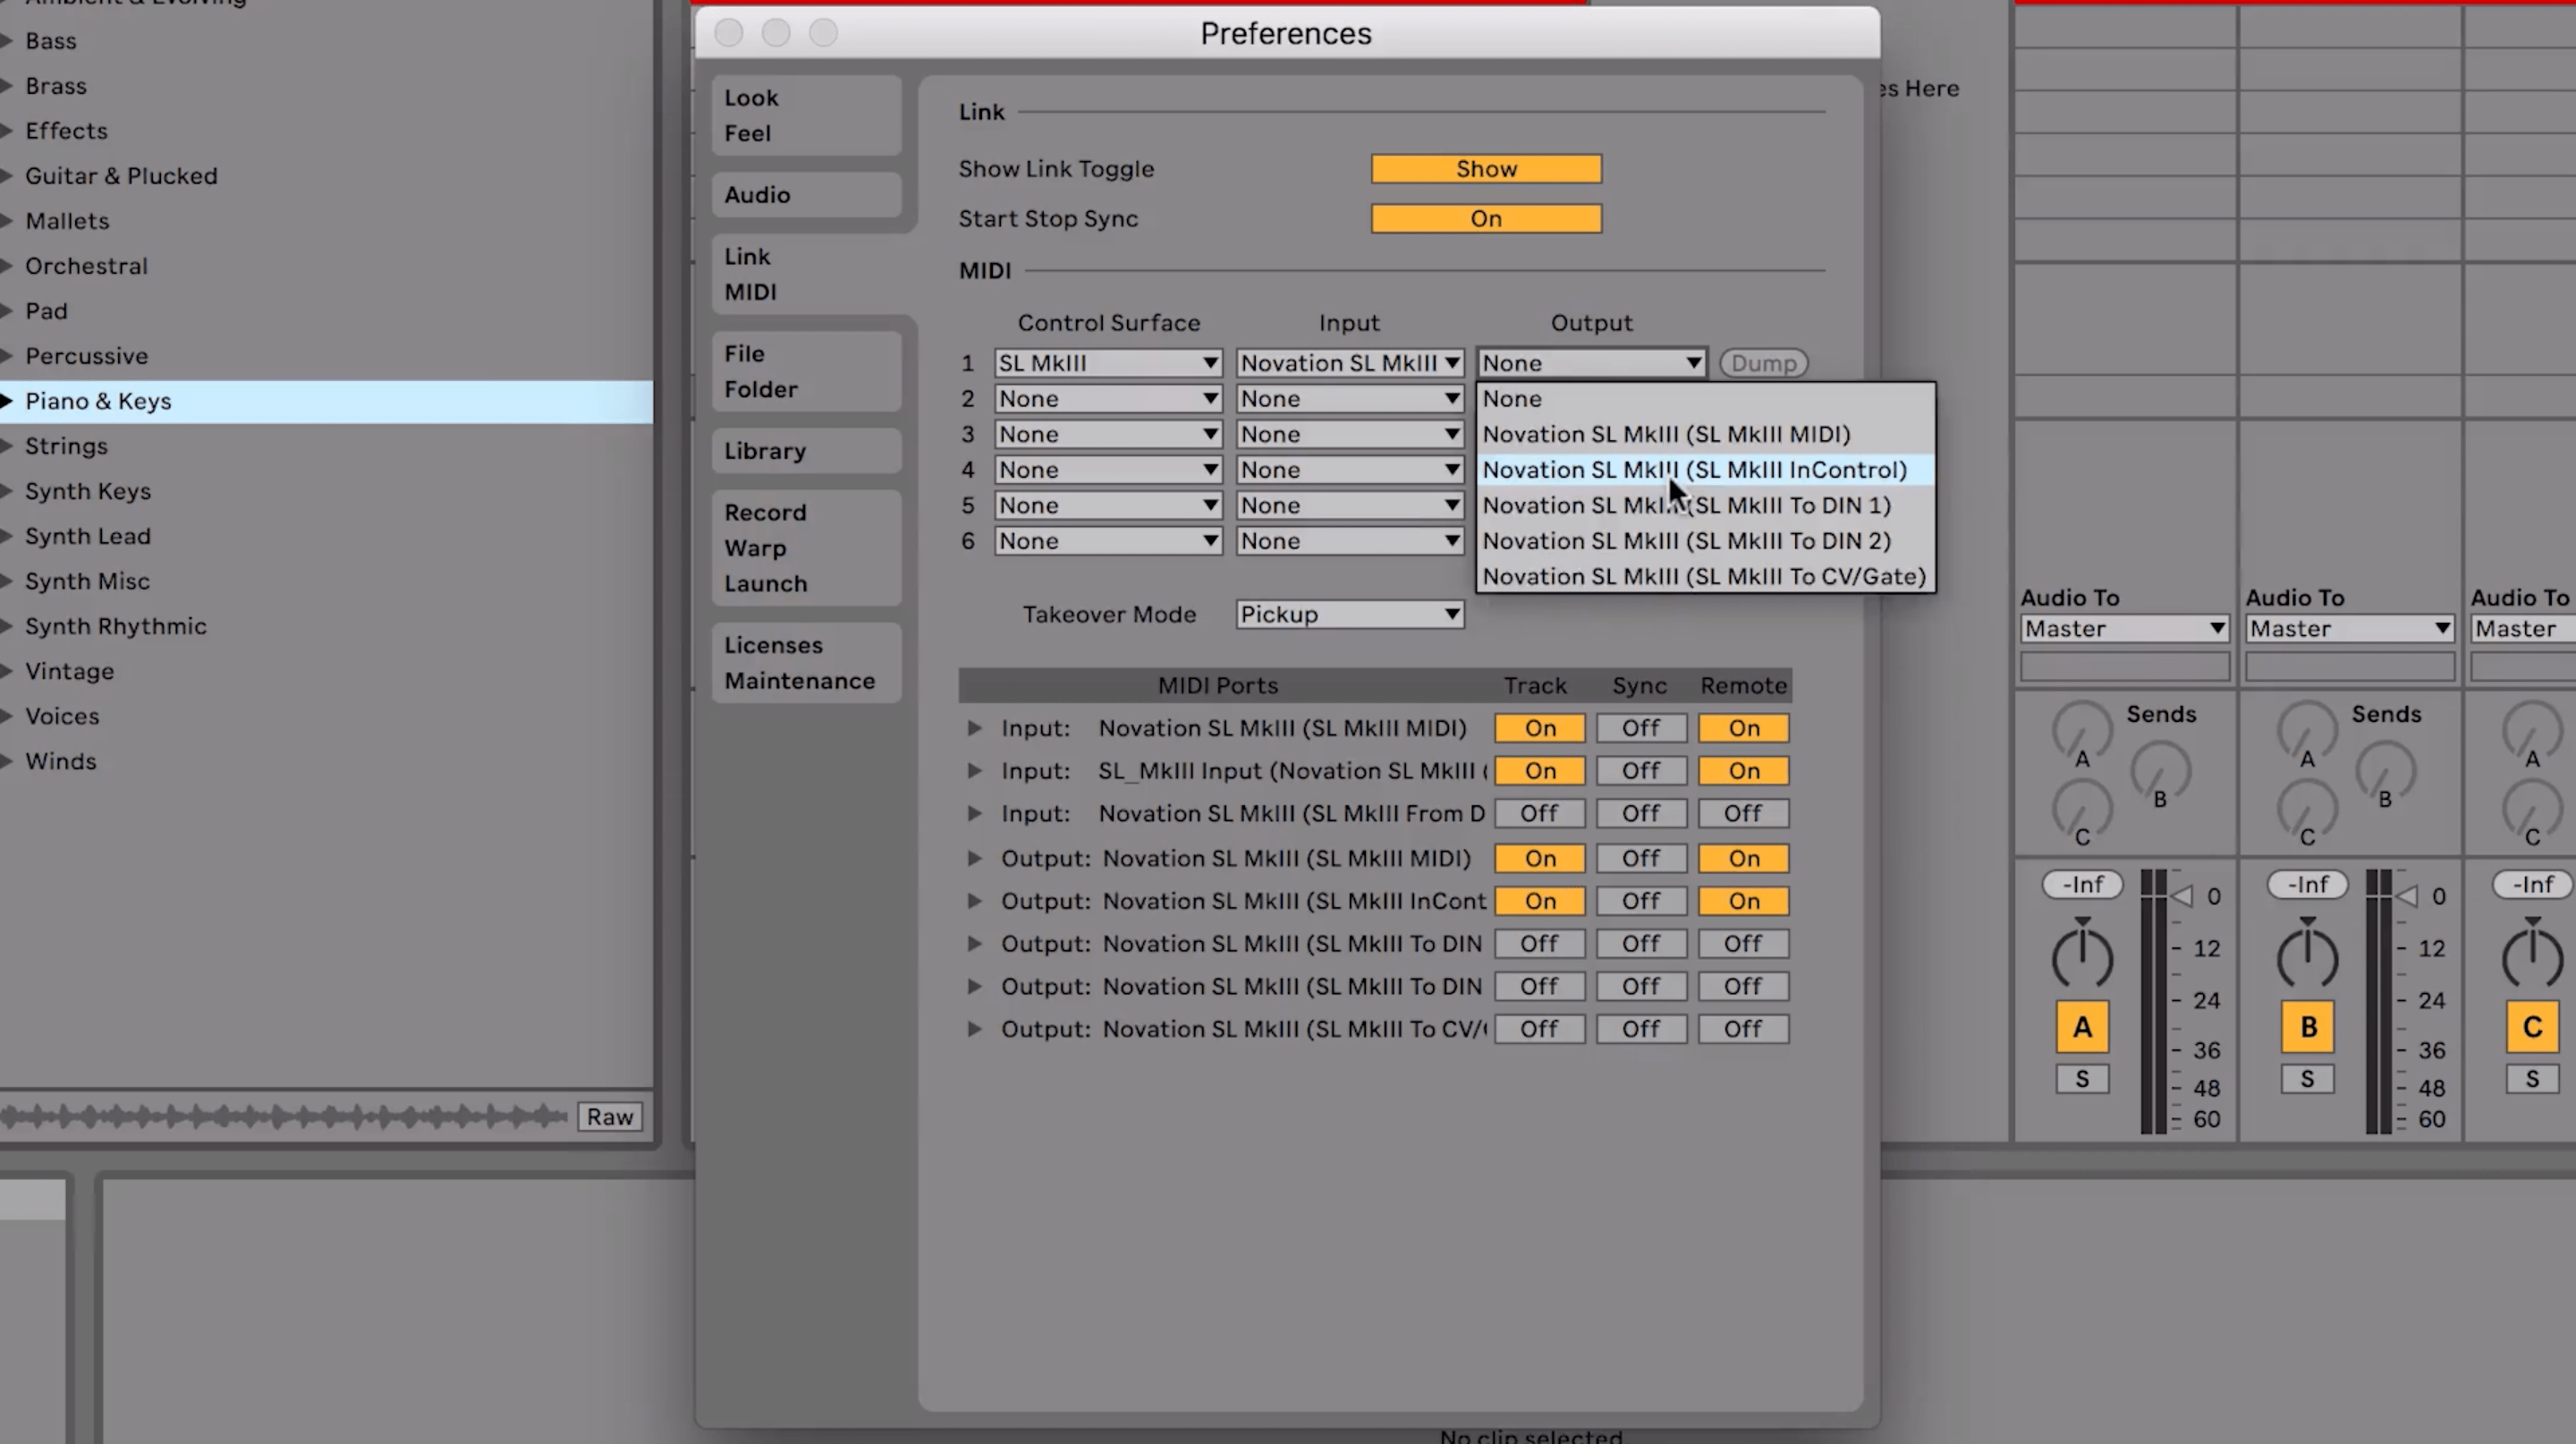This screenshot has height=1444, width=2576.
Task: Select Novation SL MkIII InControl output
Action: (x=1693, y=467)
